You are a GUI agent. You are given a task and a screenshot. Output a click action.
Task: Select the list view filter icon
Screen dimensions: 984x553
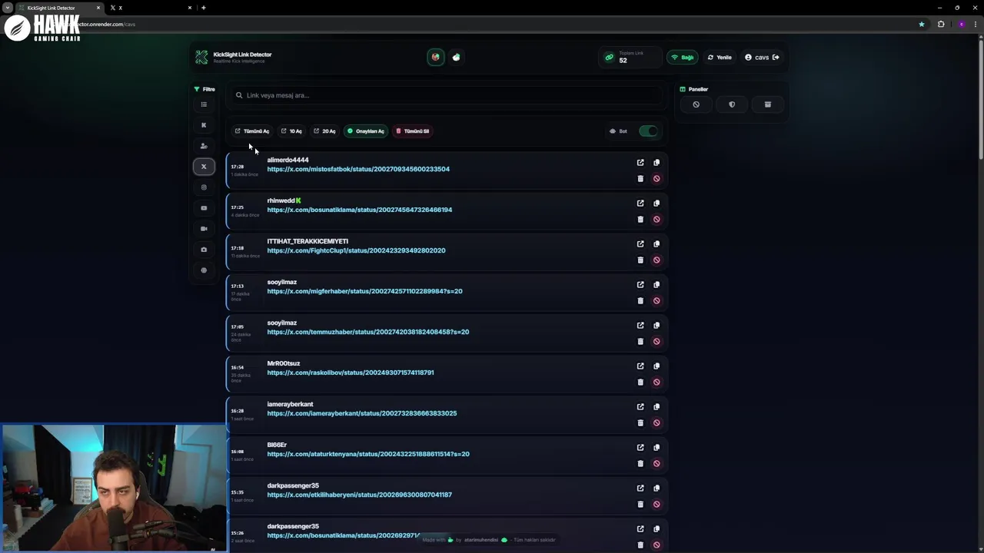(x=204, y=104)
